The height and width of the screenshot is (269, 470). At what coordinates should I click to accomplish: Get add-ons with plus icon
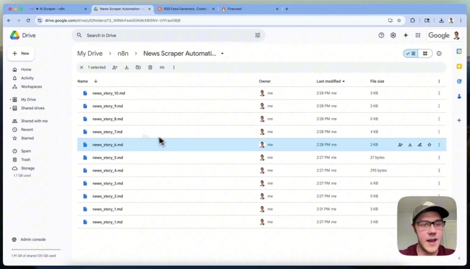[459, 120]
